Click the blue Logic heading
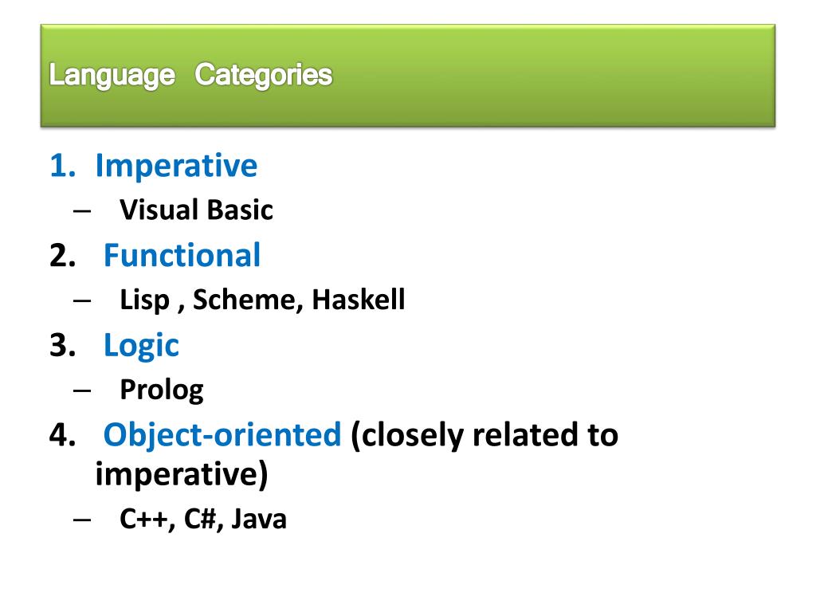Screen dimensions: 816x612 (x=142, y=346)
